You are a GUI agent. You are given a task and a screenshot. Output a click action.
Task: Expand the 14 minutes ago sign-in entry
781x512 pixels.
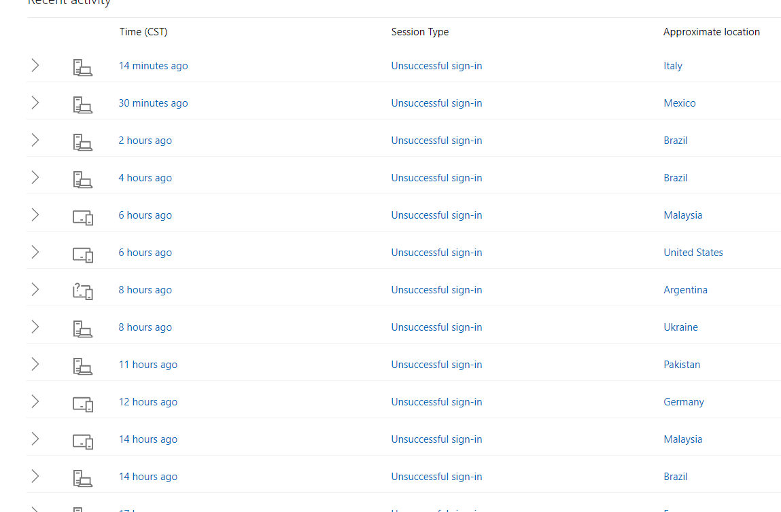35,65
